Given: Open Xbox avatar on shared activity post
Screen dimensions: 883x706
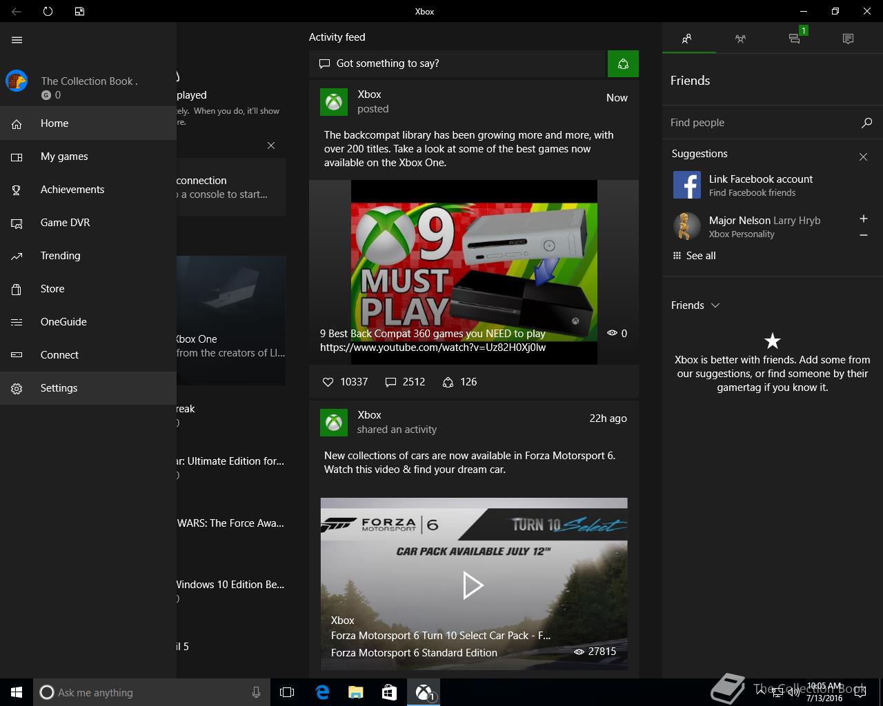Looking at the screenshot, I should (x=334, y=423).
